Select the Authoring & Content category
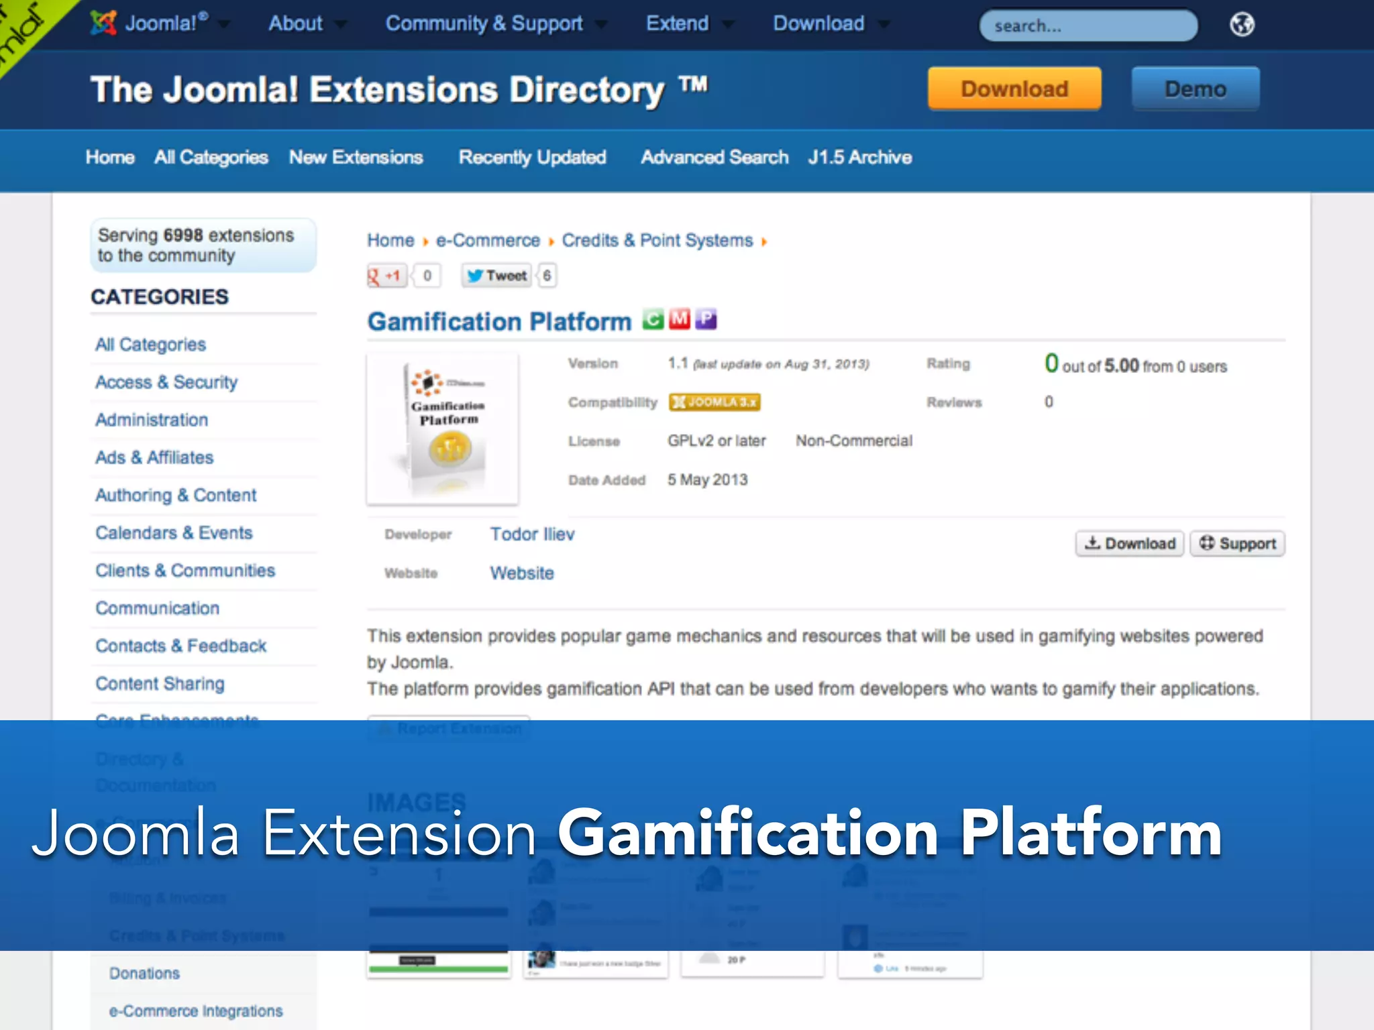This screenshot has width=1374, height=1030. click(176, 495)
